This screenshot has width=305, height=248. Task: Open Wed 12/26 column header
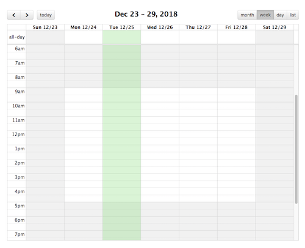click(x=160, y=27)
